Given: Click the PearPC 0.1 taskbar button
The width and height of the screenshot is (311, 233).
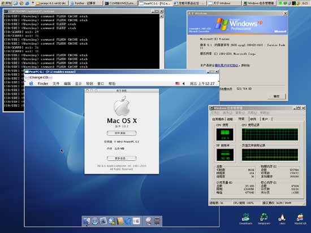Looking at the screenshot, I should 155,3.
